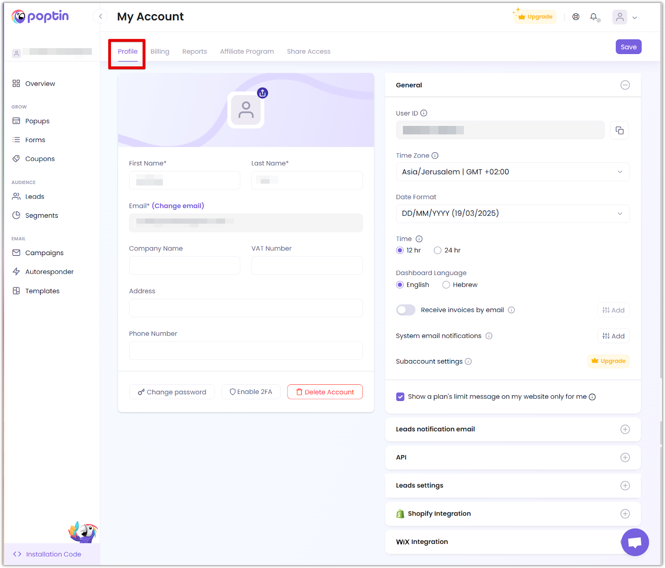Click the Time Zone info icon

coord(435,155)
